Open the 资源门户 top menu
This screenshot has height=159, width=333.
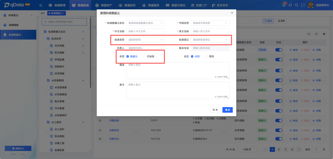click(199, 5)
